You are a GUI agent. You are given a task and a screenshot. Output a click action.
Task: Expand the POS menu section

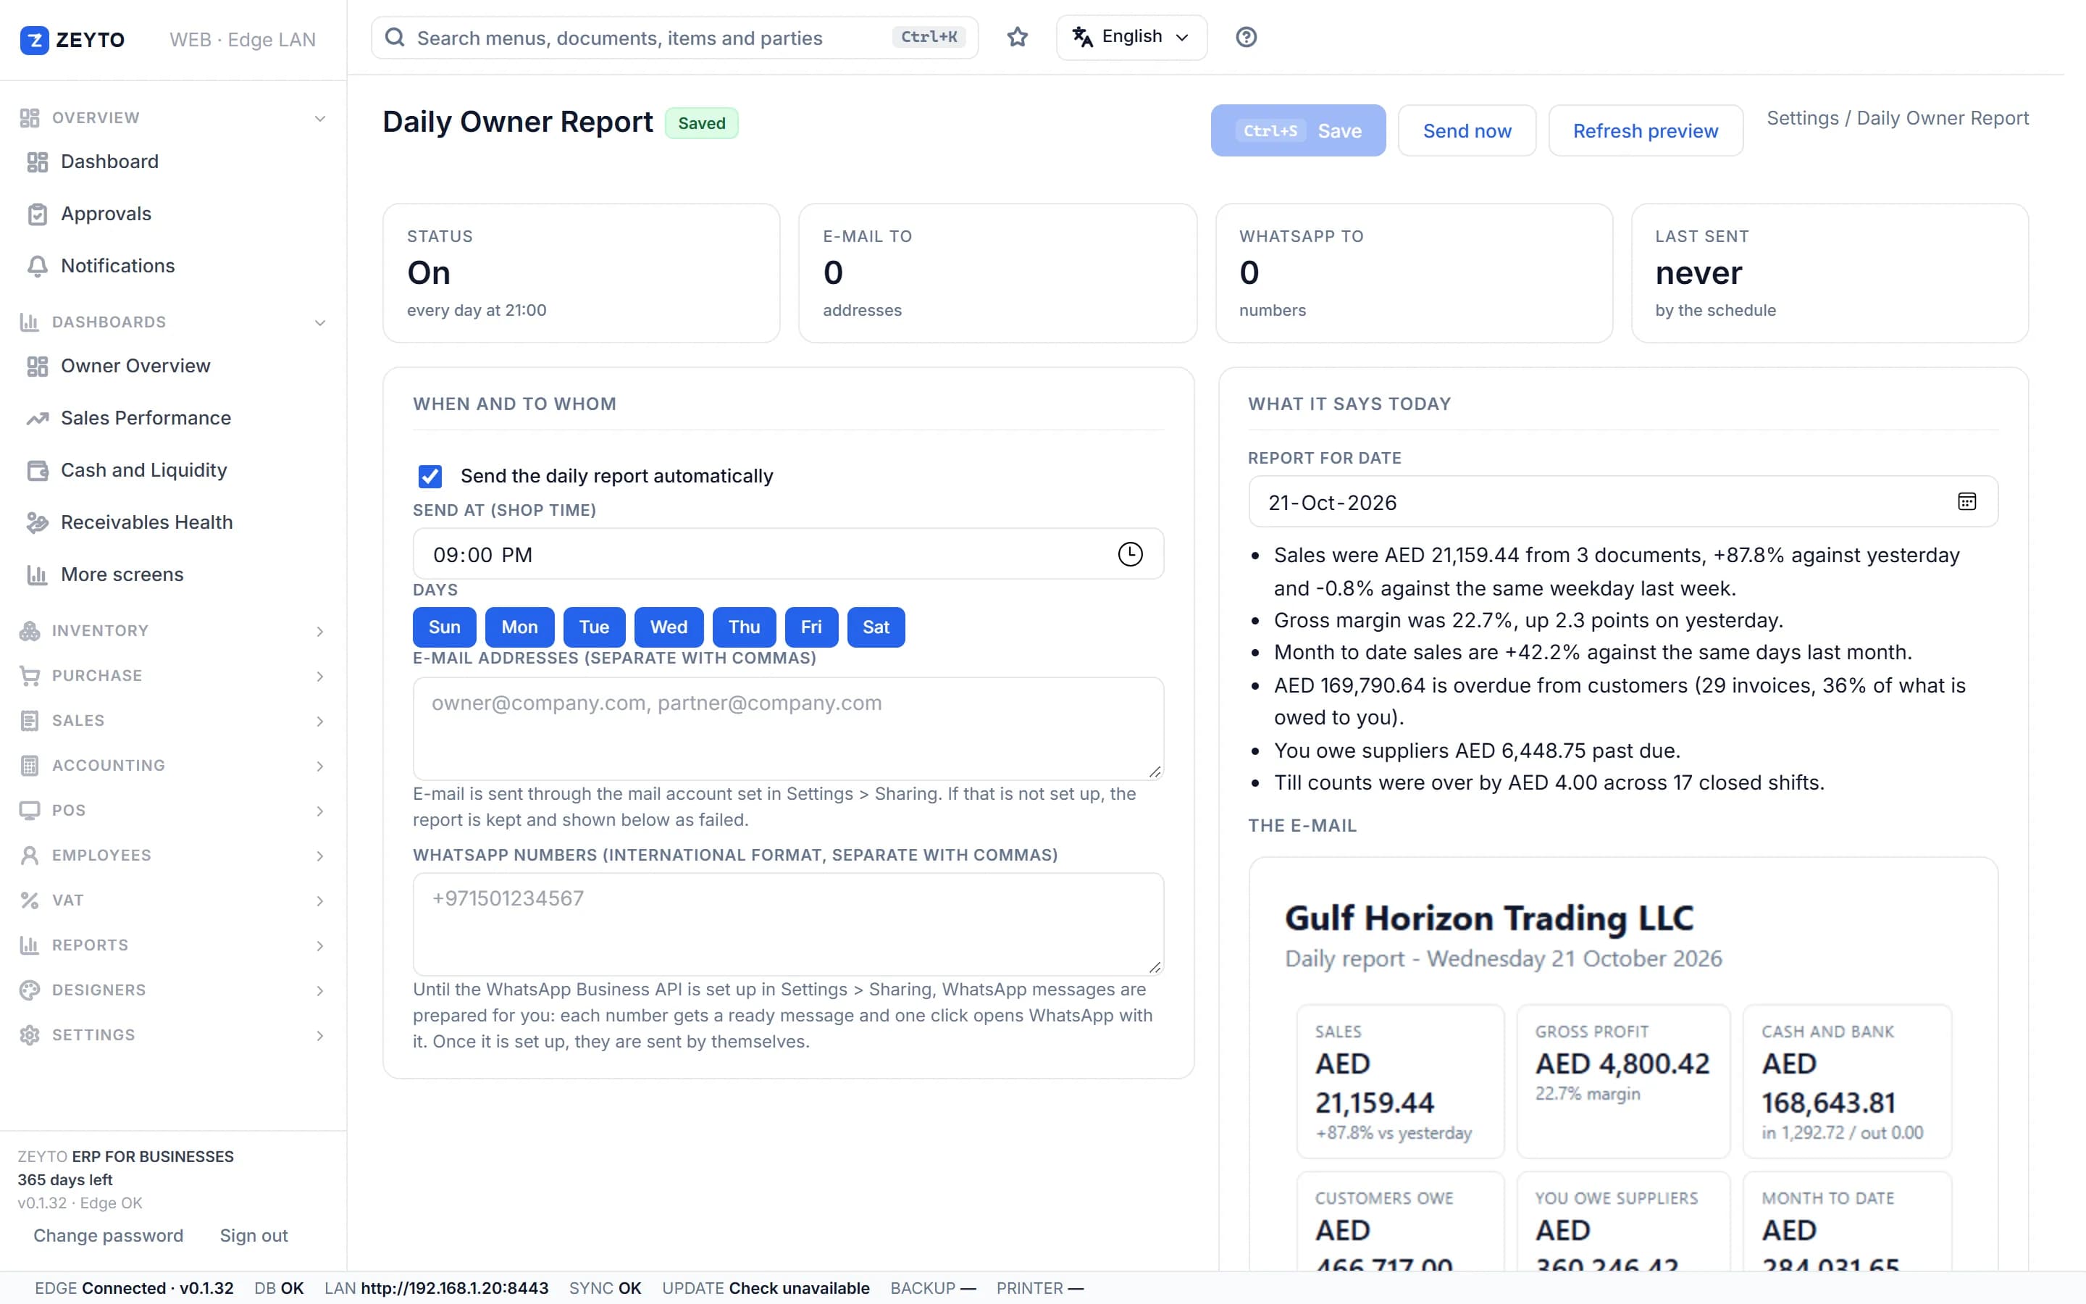[x=173, y=811]
